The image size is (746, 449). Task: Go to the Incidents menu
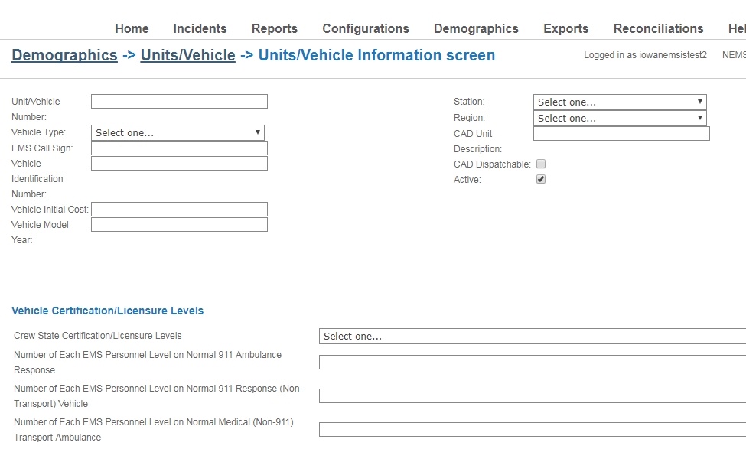tap(200, 28)
